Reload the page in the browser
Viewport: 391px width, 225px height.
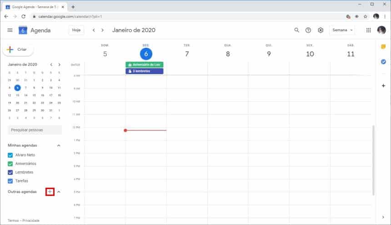click(x=24, y=16)
